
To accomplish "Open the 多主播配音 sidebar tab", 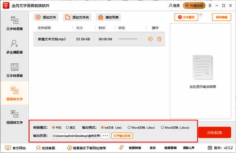I will click(15, 47).
